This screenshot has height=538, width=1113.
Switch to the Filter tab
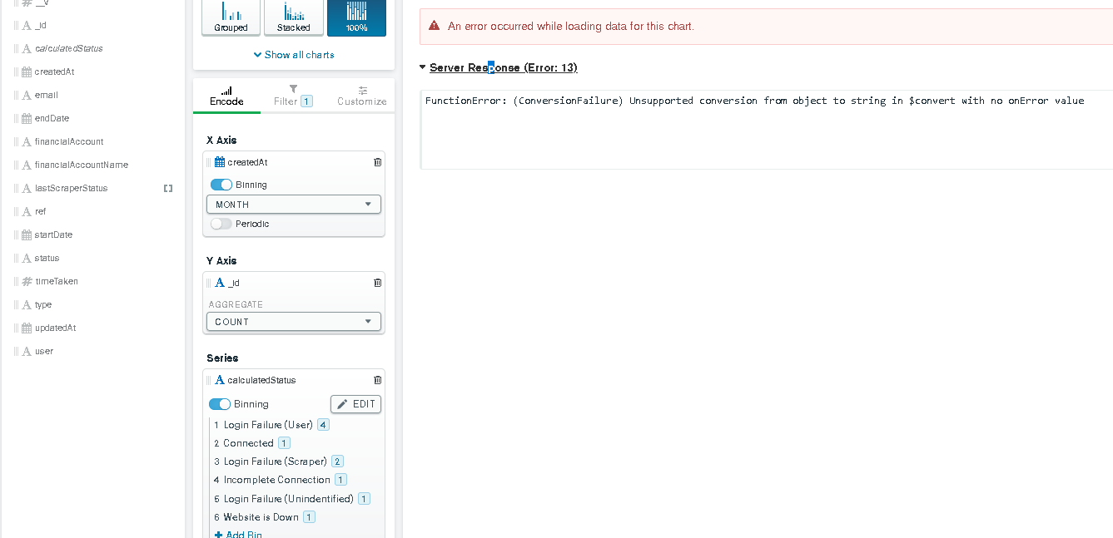coord(292,96)
